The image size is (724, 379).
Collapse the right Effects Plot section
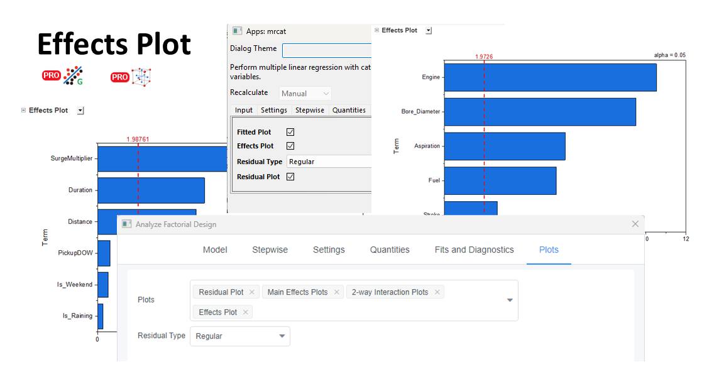[x=376, y=30]
